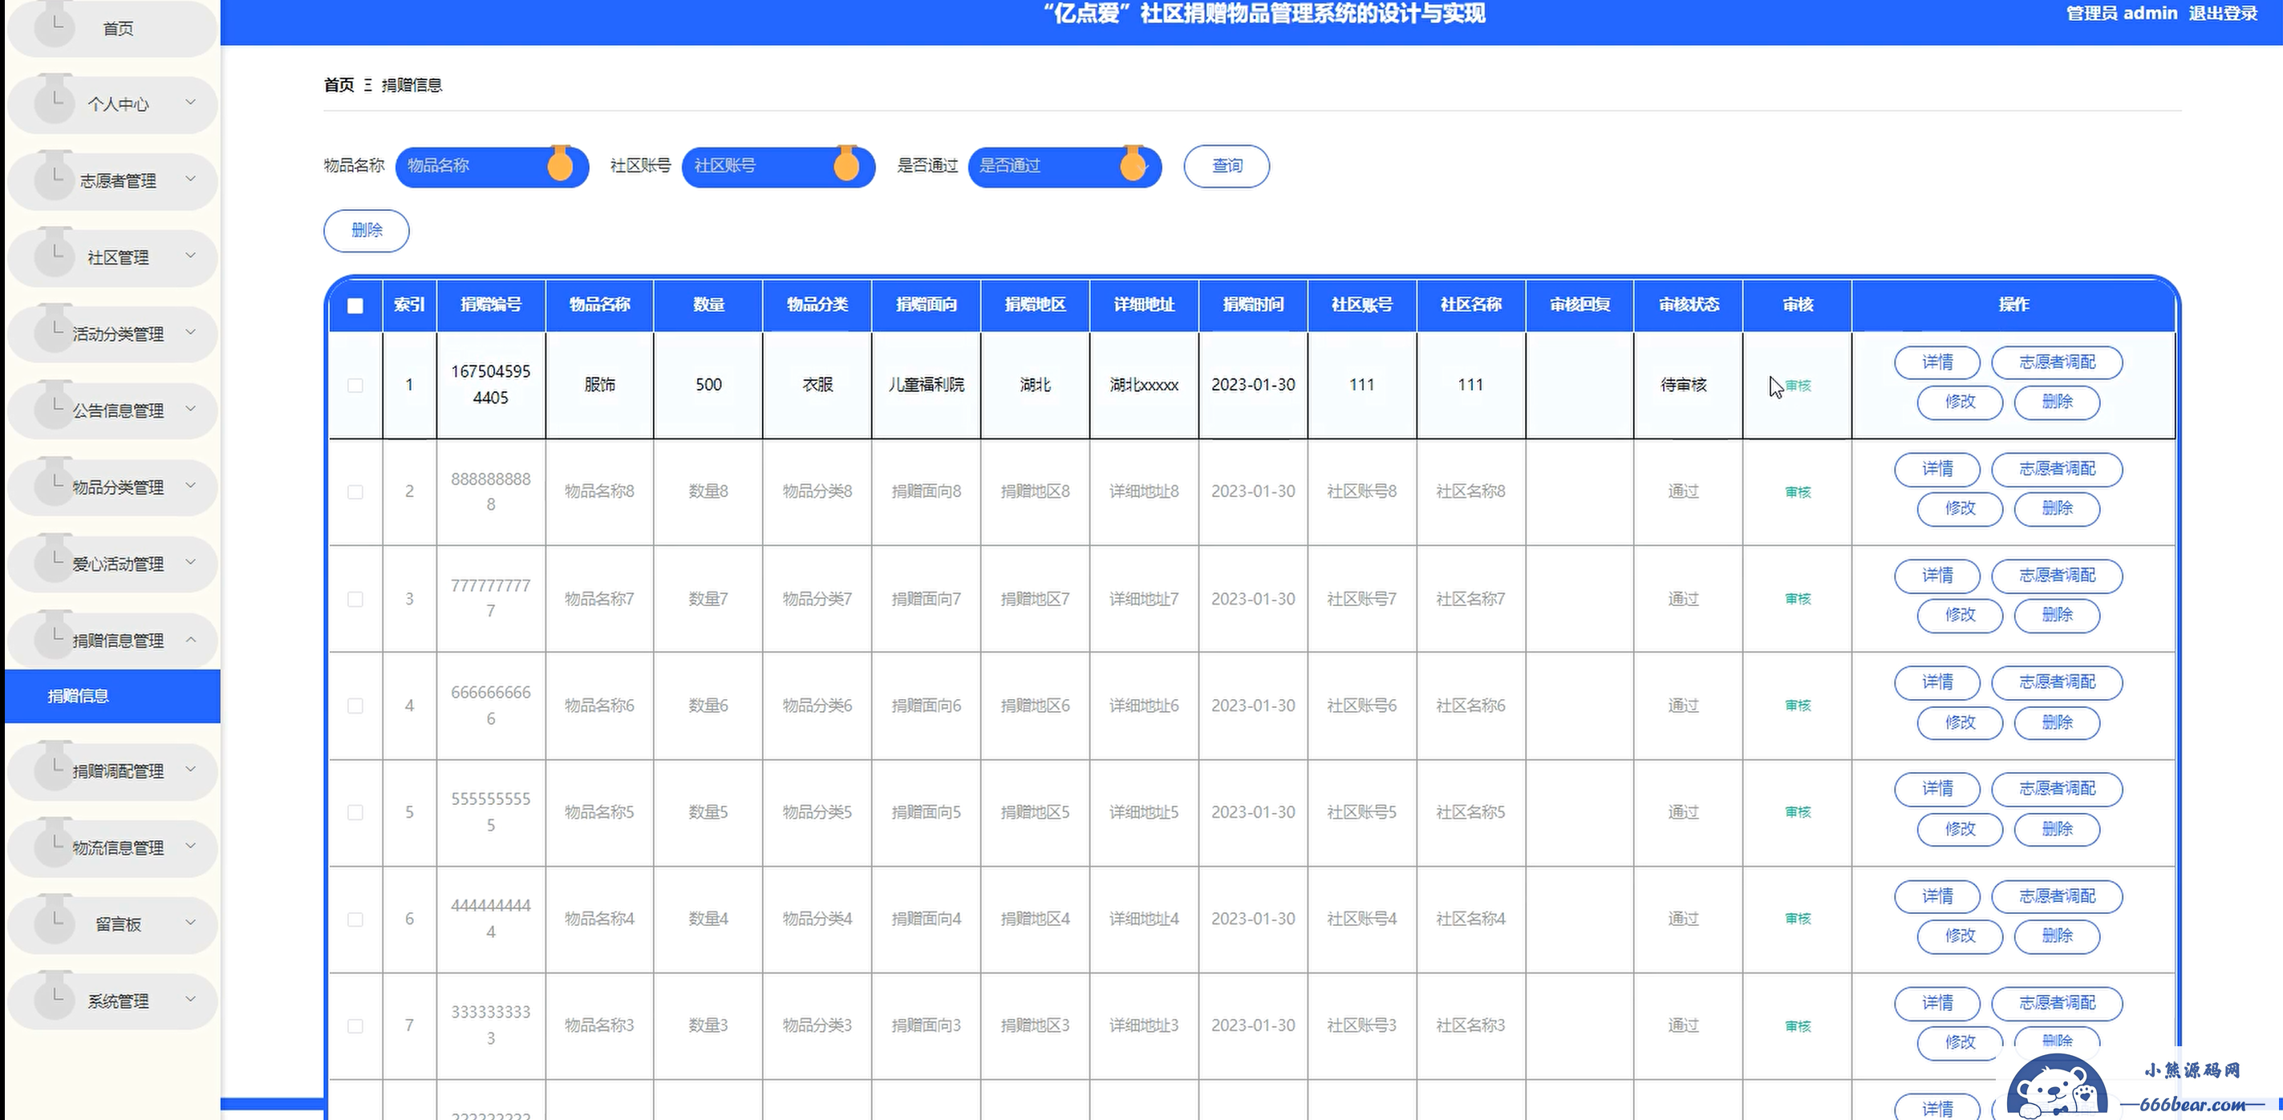Open 详情 for row 6 物品名称4
The image size is (2283, 1120).
click(1936, 896)
